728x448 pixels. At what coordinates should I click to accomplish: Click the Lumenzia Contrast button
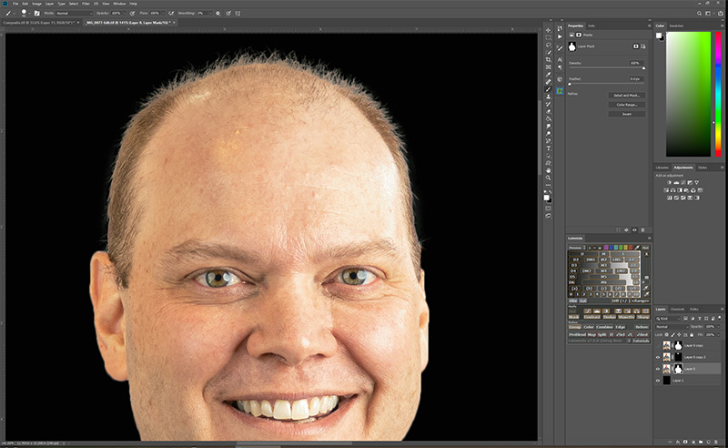pyautogui.click(x=592, y=317)
